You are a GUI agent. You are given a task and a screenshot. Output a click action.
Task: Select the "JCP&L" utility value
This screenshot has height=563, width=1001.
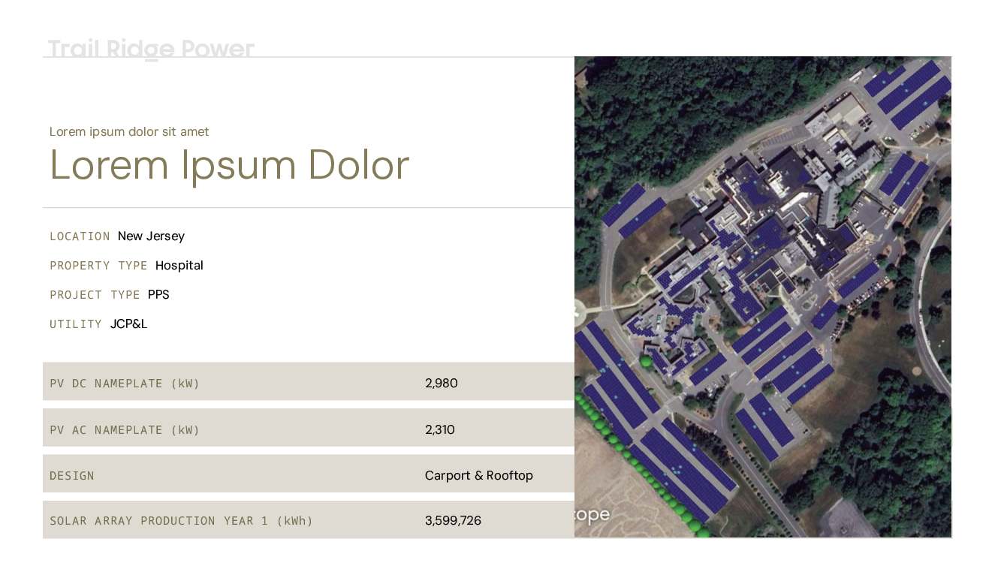128,324
